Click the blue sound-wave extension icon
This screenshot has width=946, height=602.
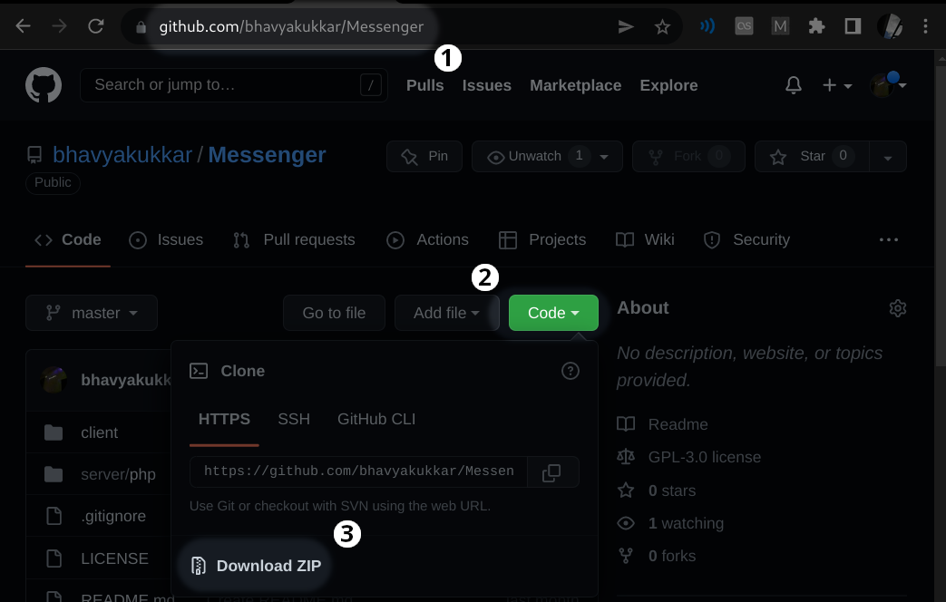tap(707, 26)
